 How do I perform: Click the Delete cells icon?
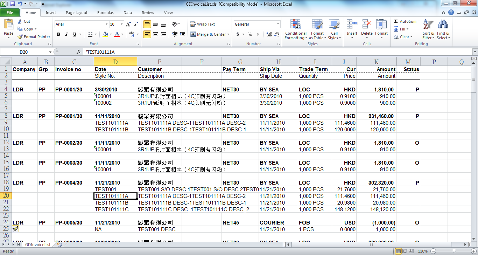click(x=367, y=24)
